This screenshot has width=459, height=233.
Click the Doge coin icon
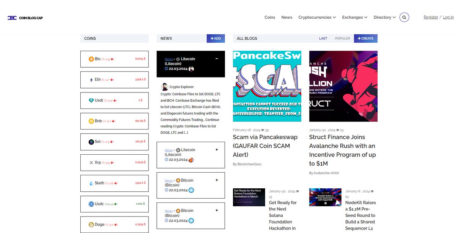click(91, 225)
